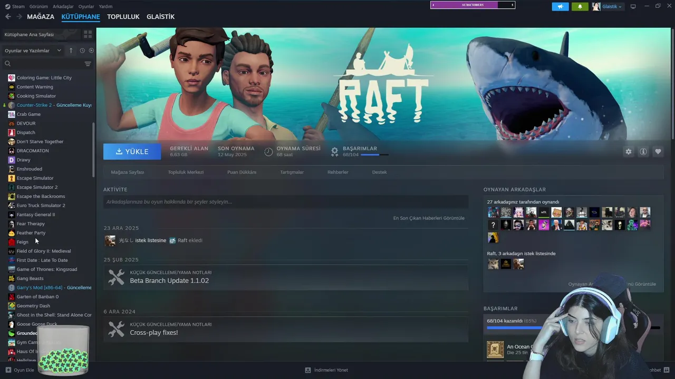Click En Son Çıkan Haberleri Görüntüle
This screenshot has height=379, width=675.
point(429,218)
